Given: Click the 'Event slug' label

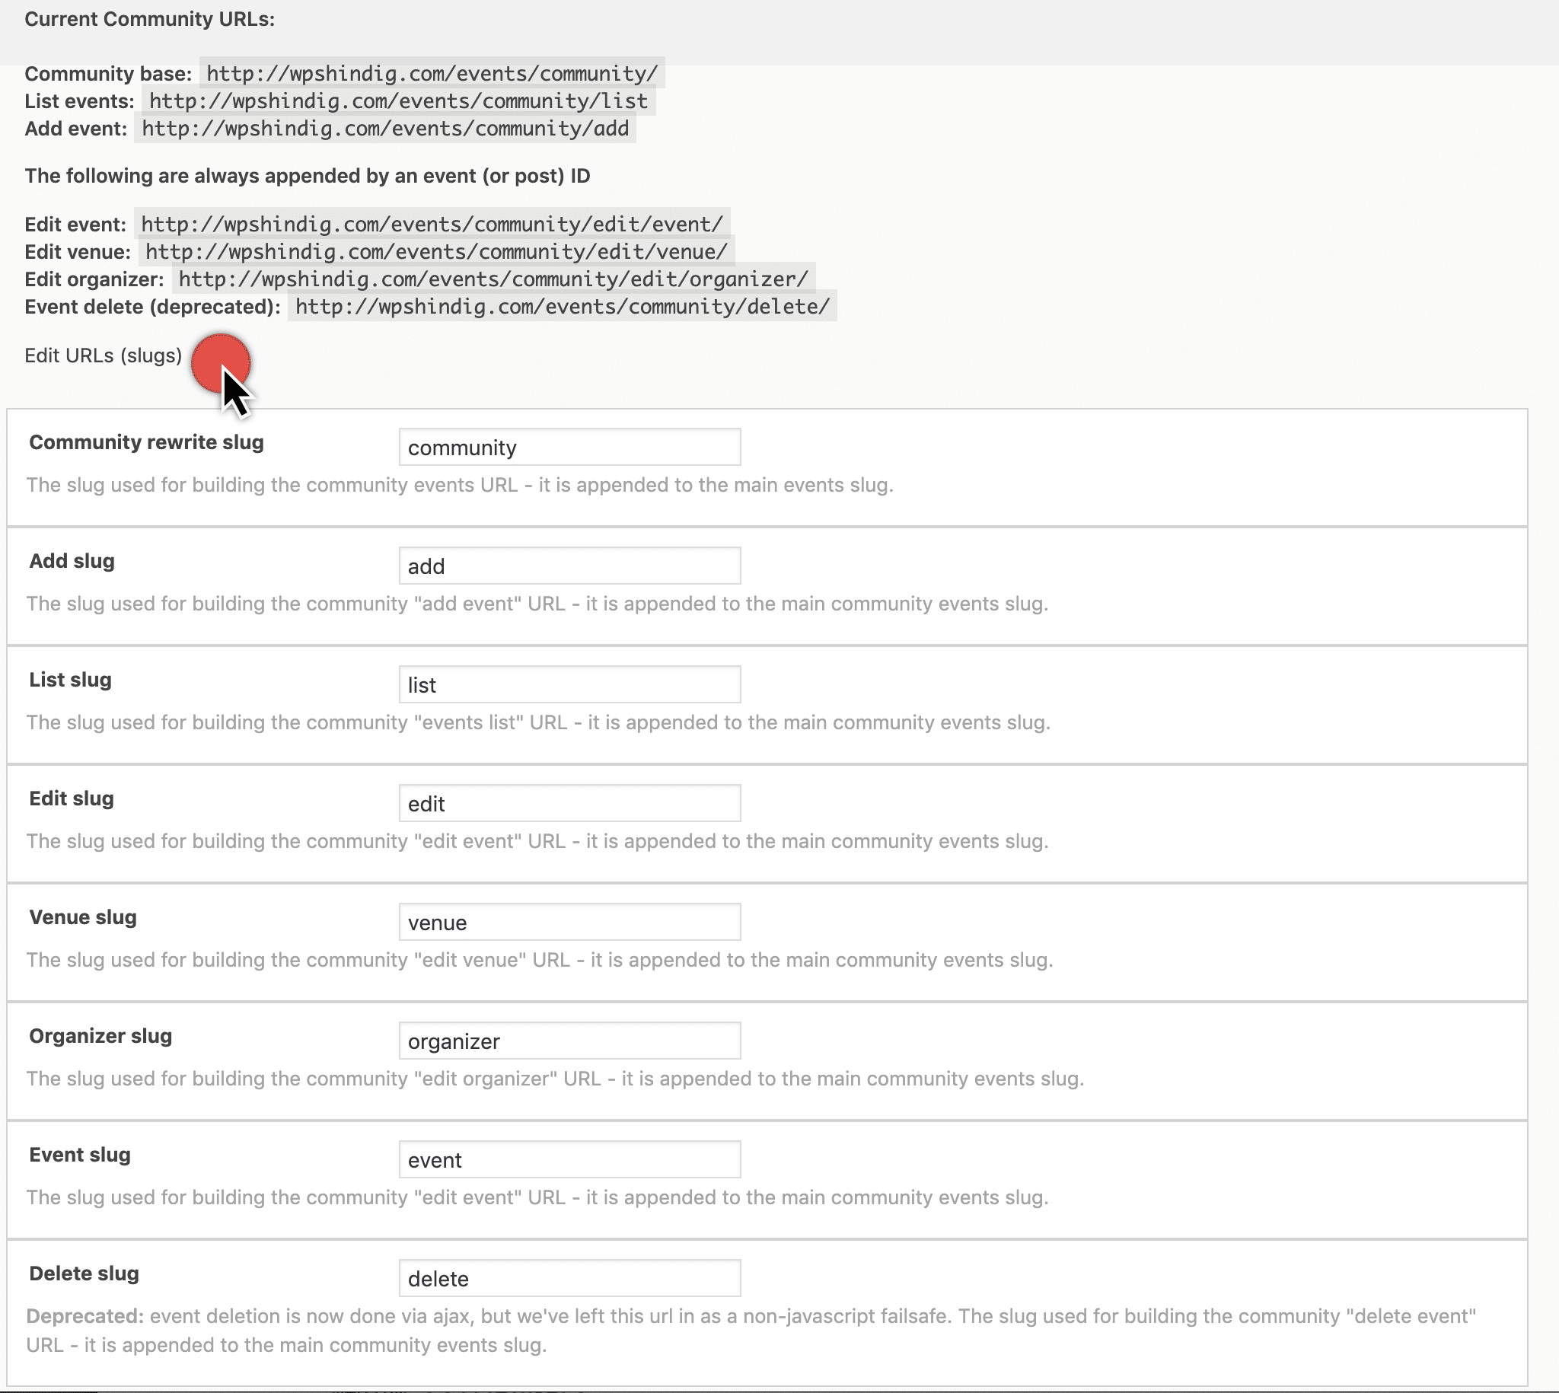Looking at the screenshot, I should (x=80, y=1155).
